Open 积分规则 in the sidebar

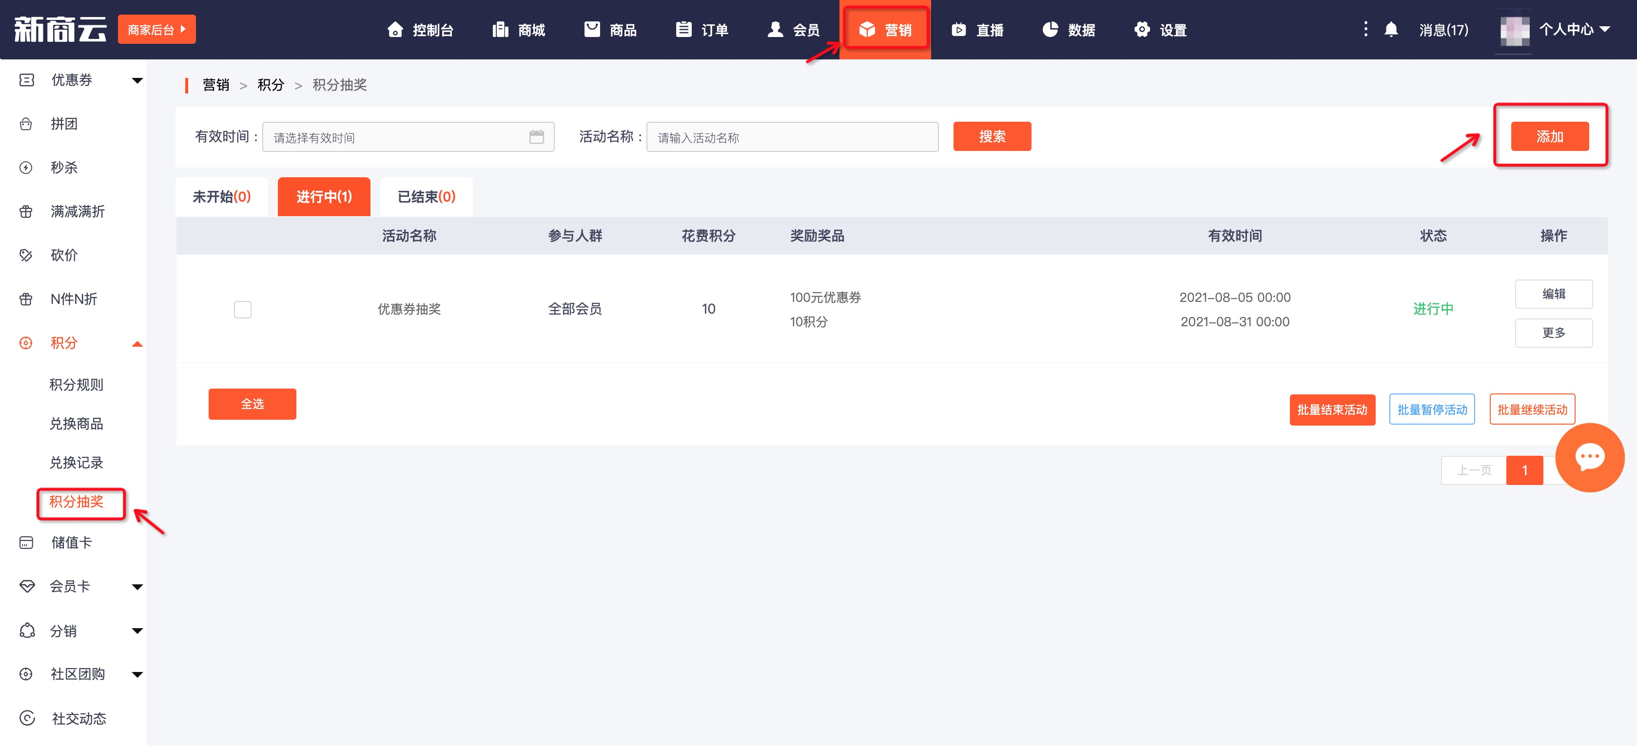(x=76, y=385)
